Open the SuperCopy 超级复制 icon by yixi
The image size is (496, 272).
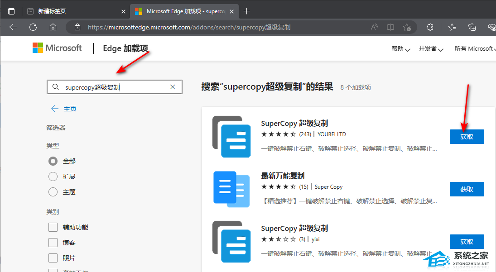click(x=231, y=242)
